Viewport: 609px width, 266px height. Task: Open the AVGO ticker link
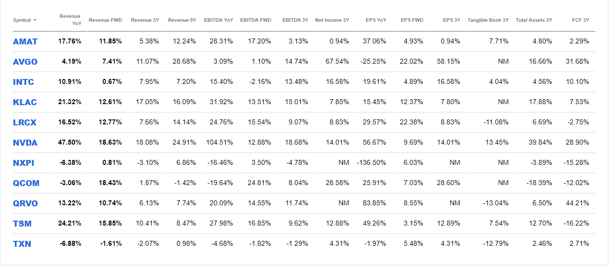tap(25, 62)
